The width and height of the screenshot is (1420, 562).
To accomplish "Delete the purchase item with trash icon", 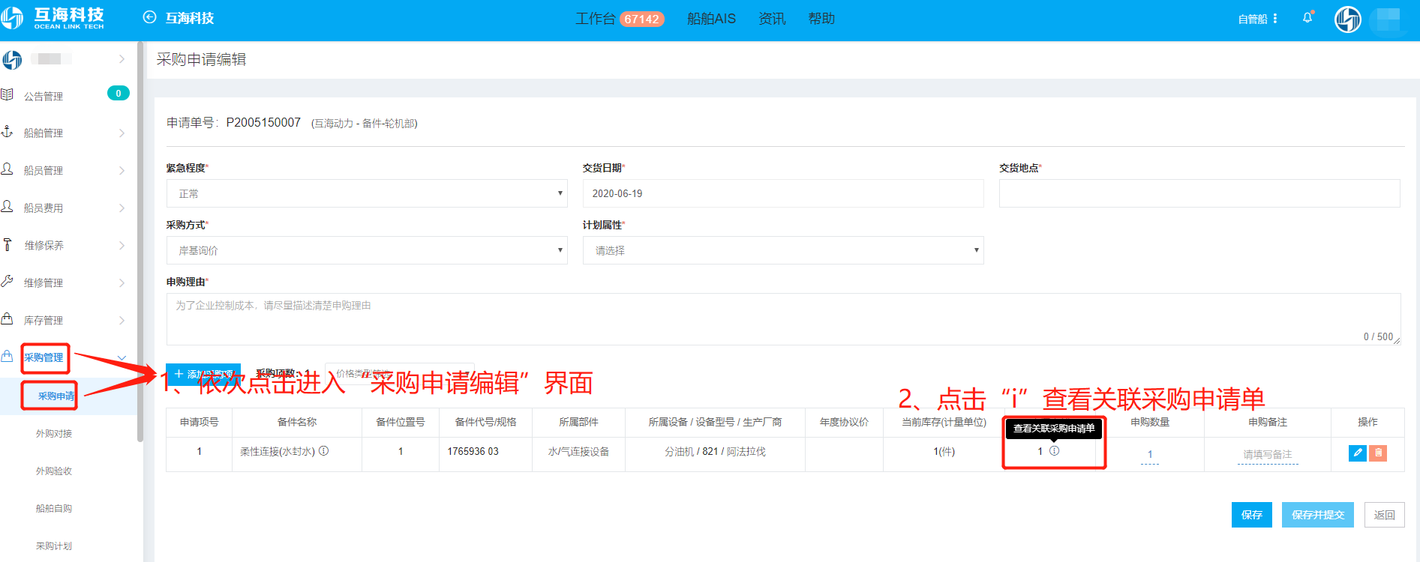I will click(x=1378, y=453).
